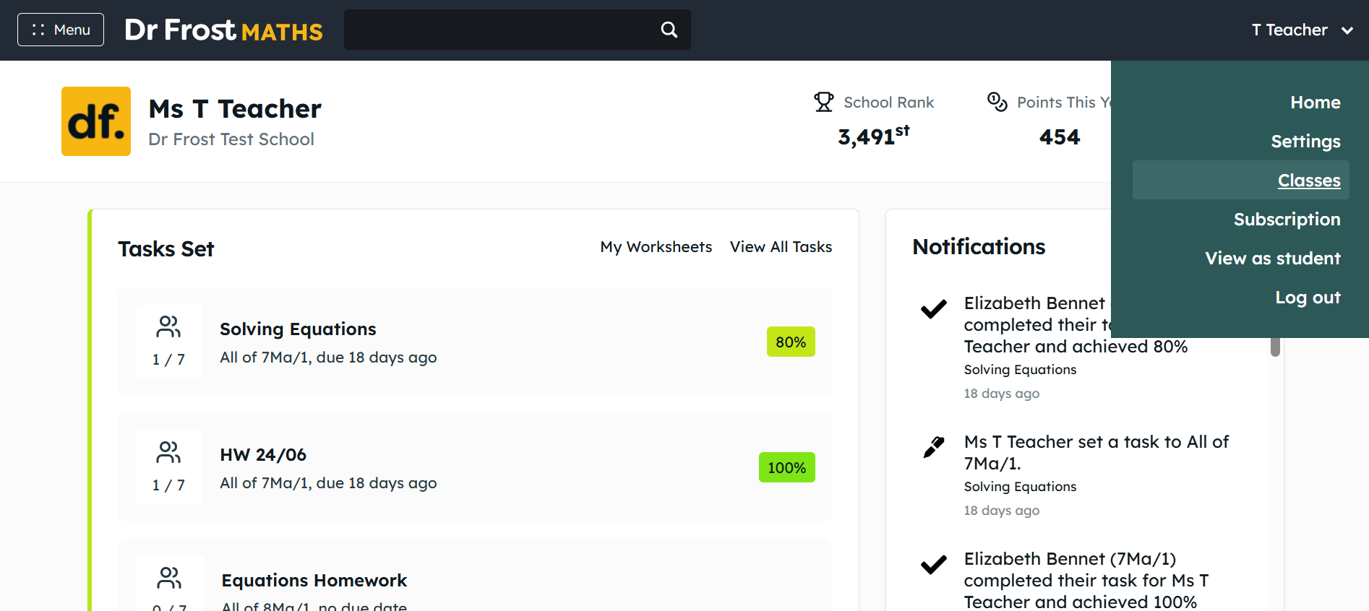Image resolution: width=1369 pixels, height=611 pixels.
Task: Click the Points This Year coins icon
Action: coord(997,102)
